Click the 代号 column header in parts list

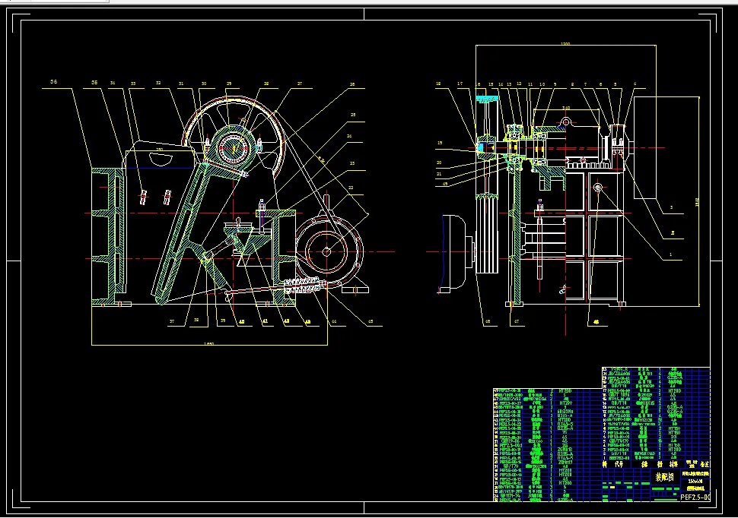619,464
